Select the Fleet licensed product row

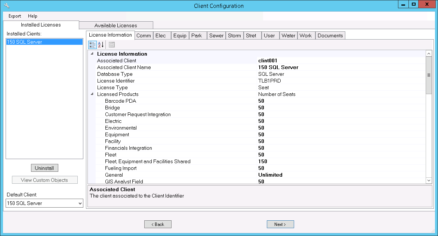[x=111, y=155]
